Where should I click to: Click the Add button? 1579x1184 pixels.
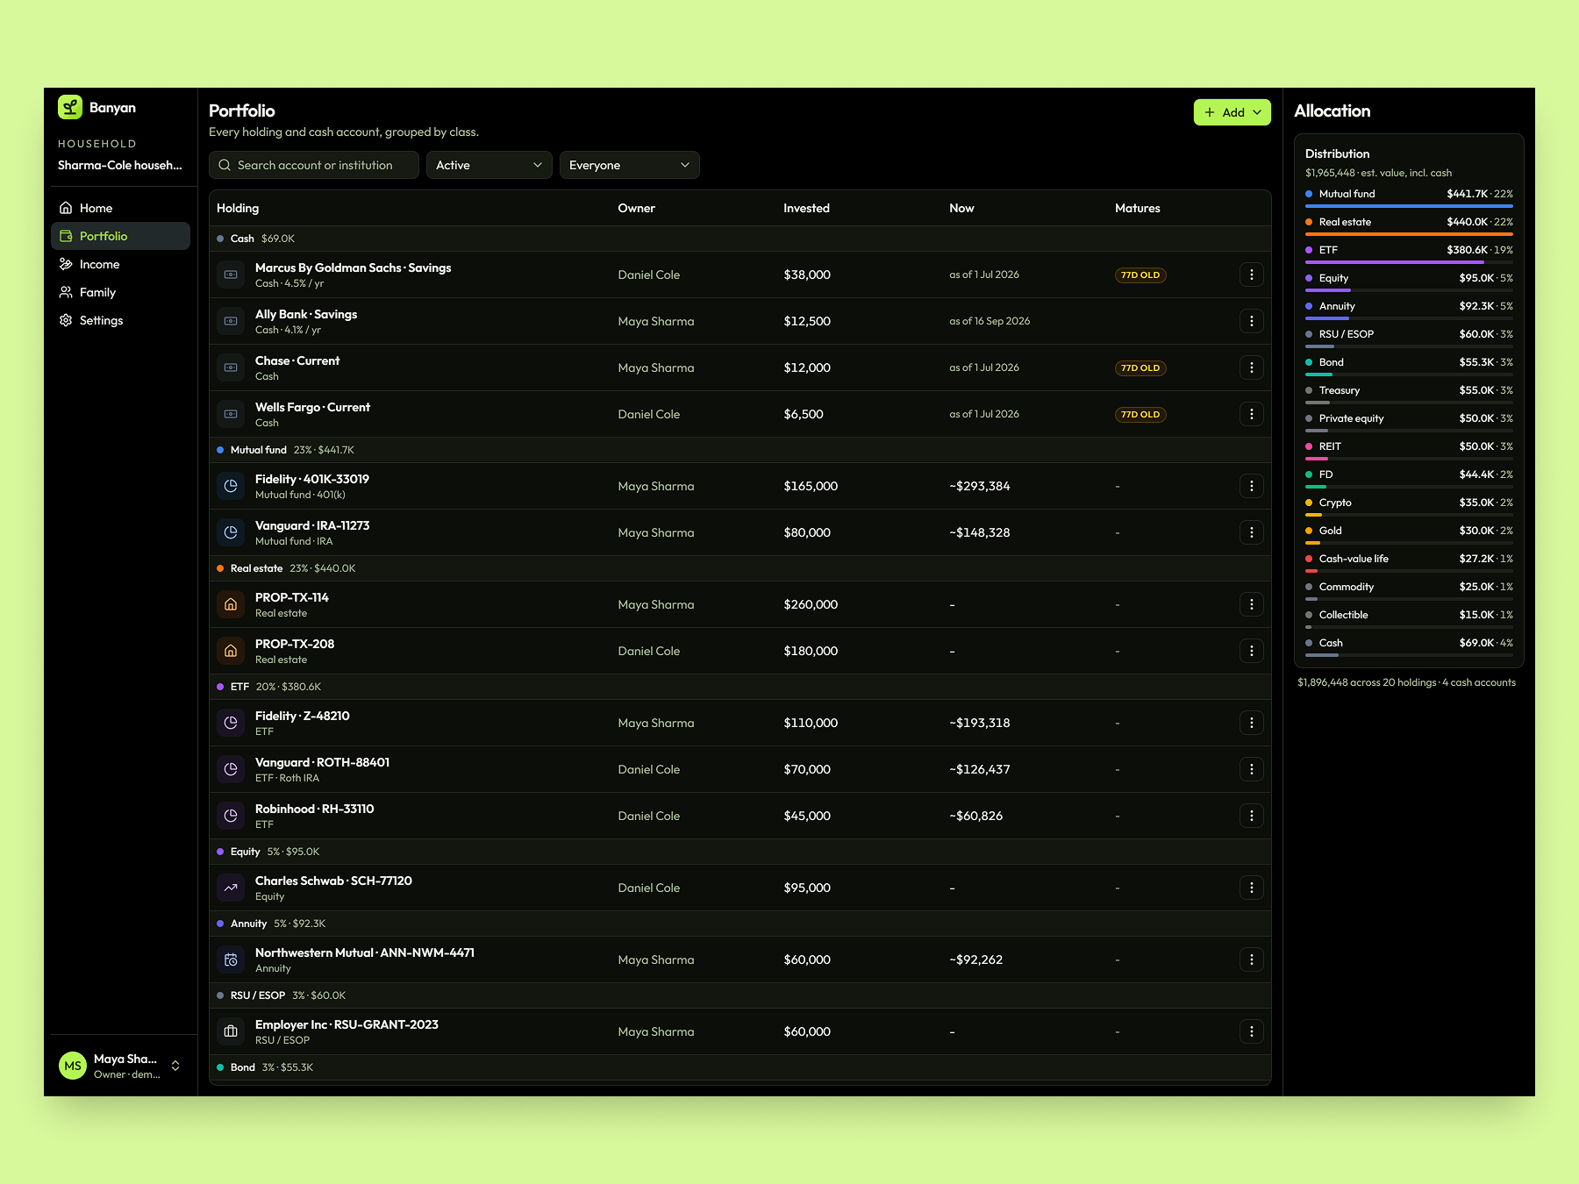pos(1232,112)
